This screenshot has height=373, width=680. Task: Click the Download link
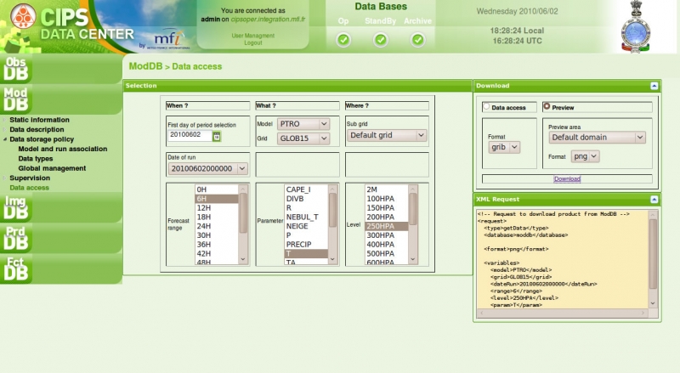pos(567,179)
